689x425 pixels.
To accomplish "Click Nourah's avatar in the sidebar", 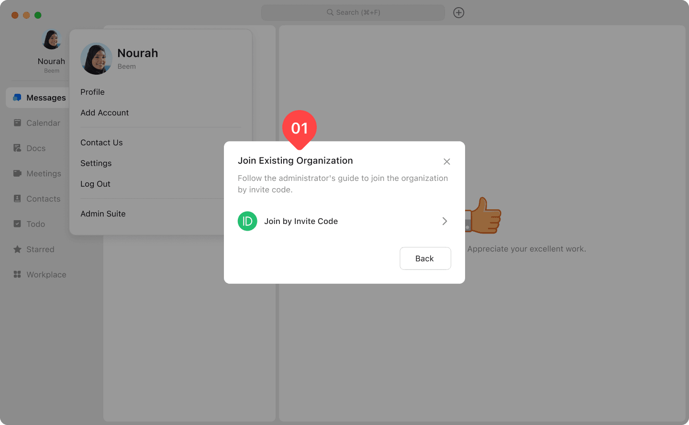I will pyautogui.click(x=52, y=40).
